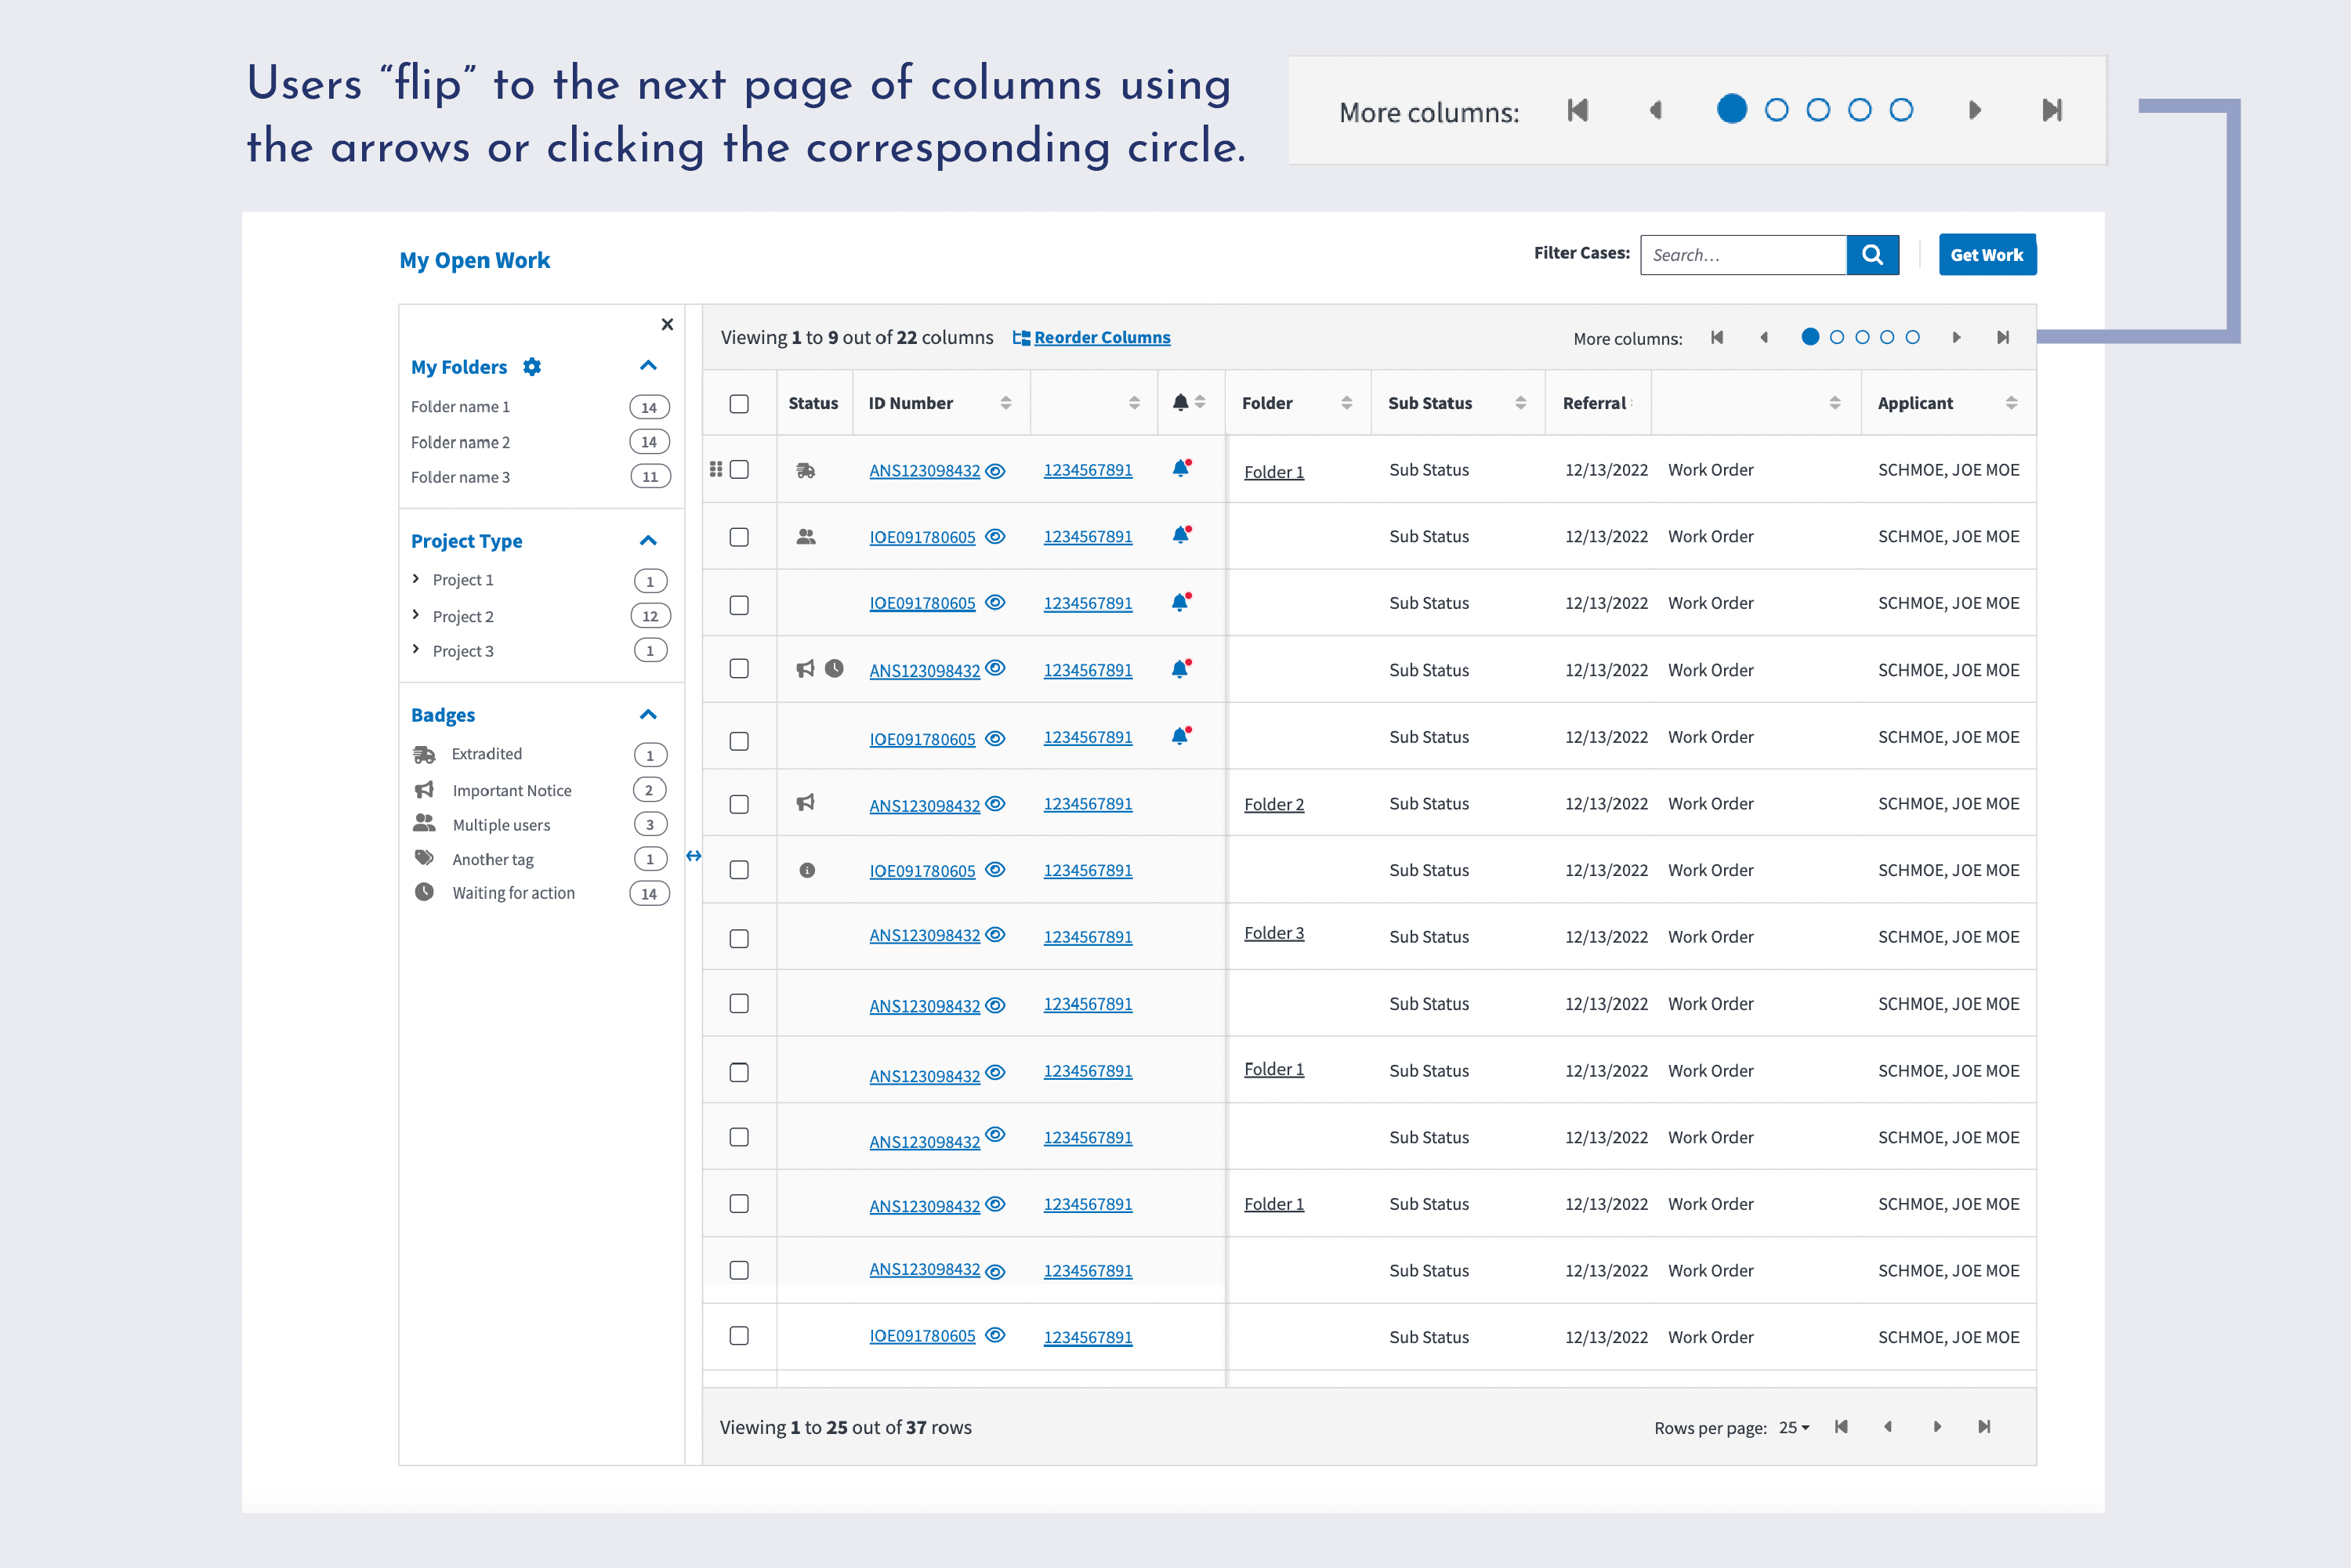Viewport: 2351px width, 1568px height.
Task: Click the megaphone badge icon in sidebar
Action: point(425,788)
